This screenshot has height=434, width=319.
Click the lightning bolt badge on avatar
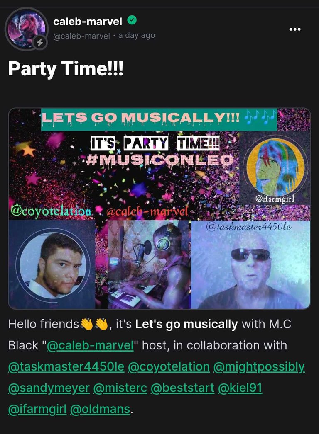40,43
